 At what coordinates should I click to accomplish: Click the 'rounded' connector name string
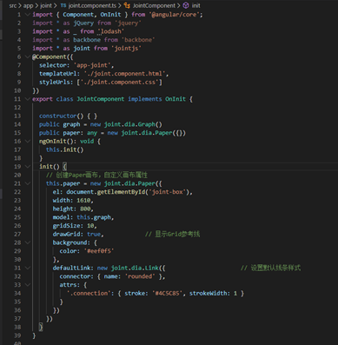(x=140, y=276)
